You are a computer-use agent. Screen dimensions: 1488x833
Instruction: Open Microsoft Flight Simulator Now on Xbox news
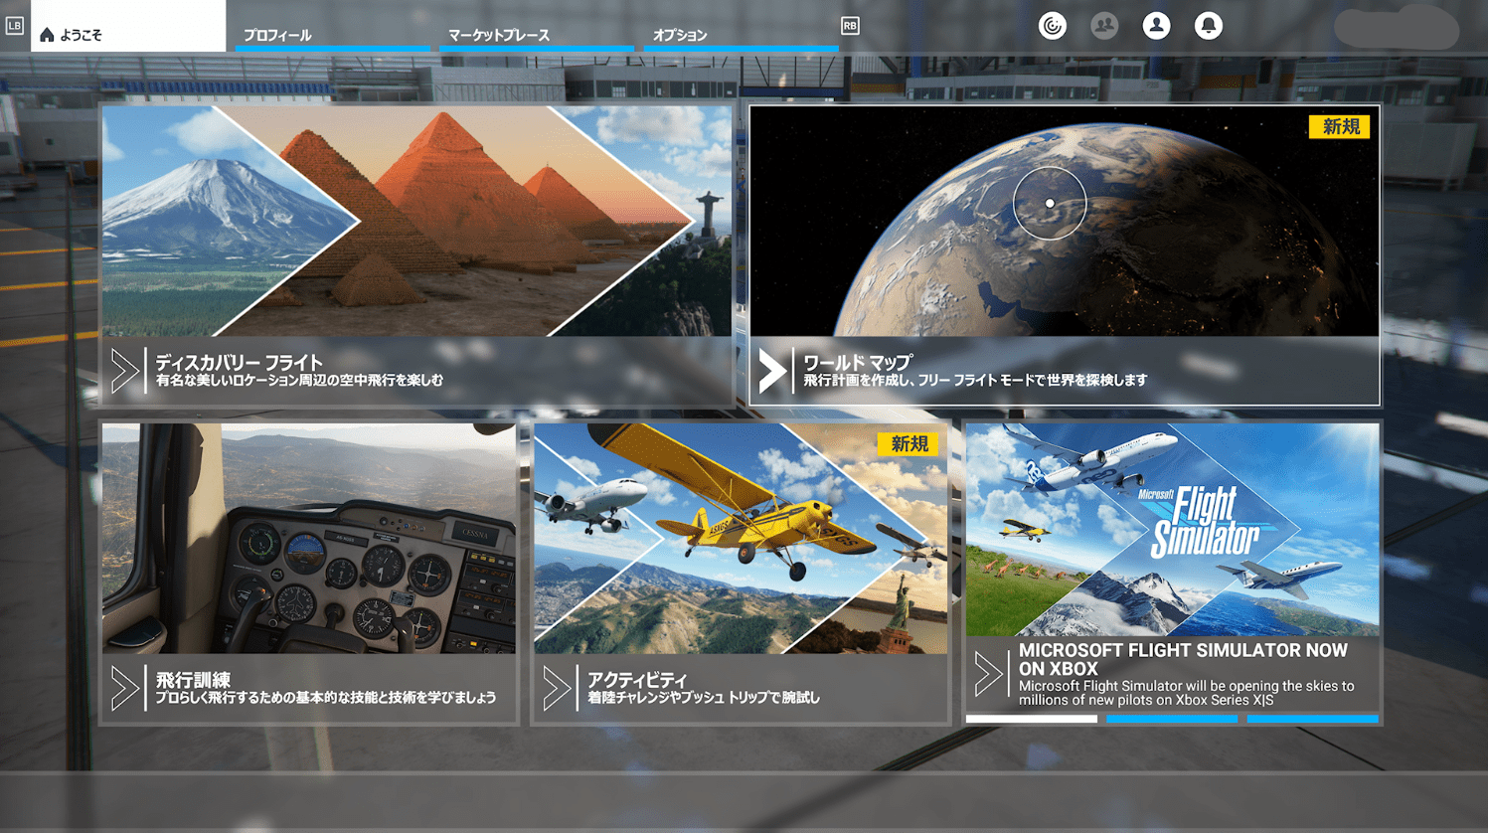pos(1172,569)
